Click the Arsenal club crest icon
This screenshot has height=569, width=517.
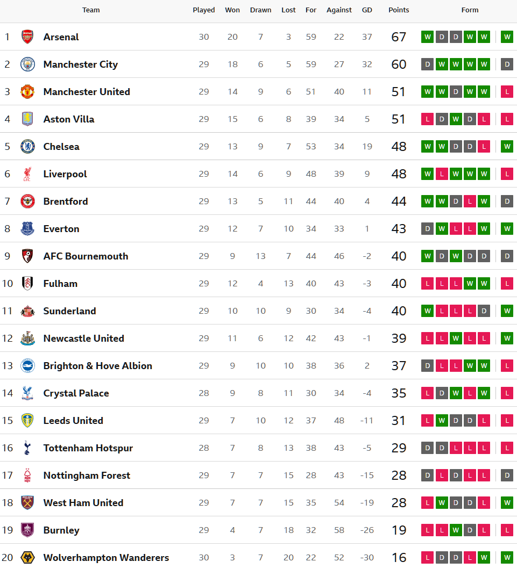(27, 37)
